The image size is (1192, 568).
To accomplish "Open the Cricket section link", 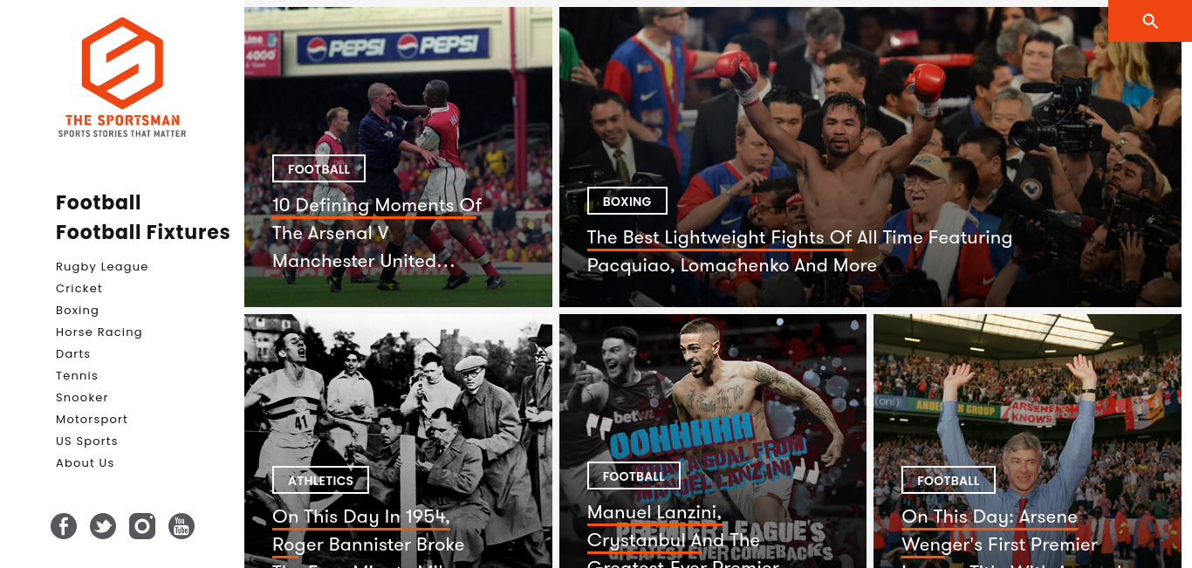I will (x=79, y=289).
